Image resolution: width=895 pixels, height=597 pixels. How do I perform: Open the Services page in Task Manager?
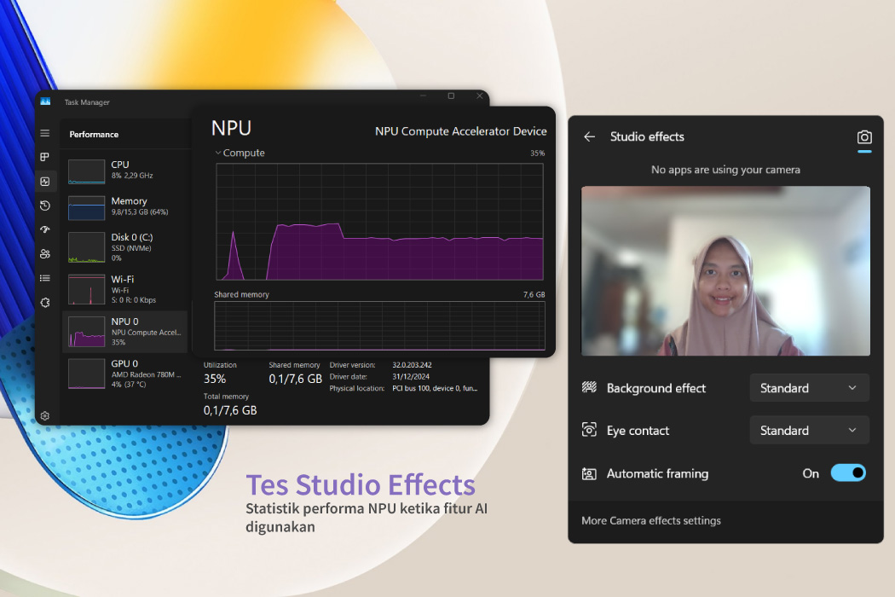45,302
